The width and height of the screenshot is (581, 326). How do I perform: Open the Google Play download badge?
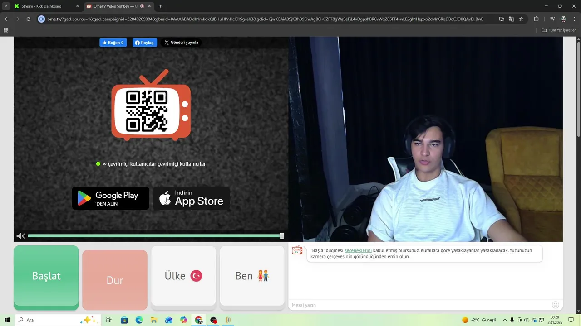(110, 198)
